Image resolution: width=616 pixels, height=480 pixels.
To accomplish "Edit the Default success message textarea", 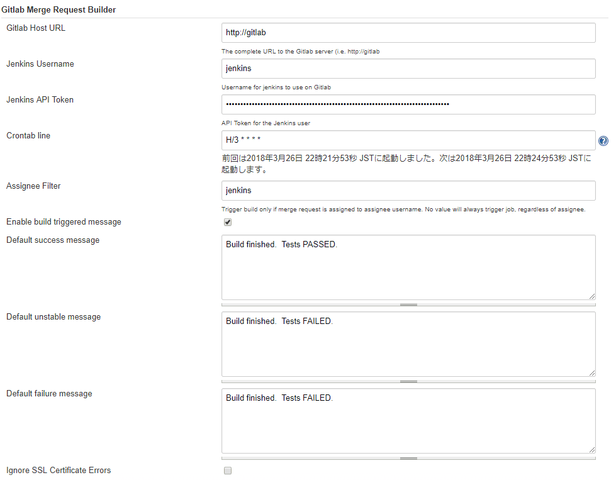I will 408,267.
